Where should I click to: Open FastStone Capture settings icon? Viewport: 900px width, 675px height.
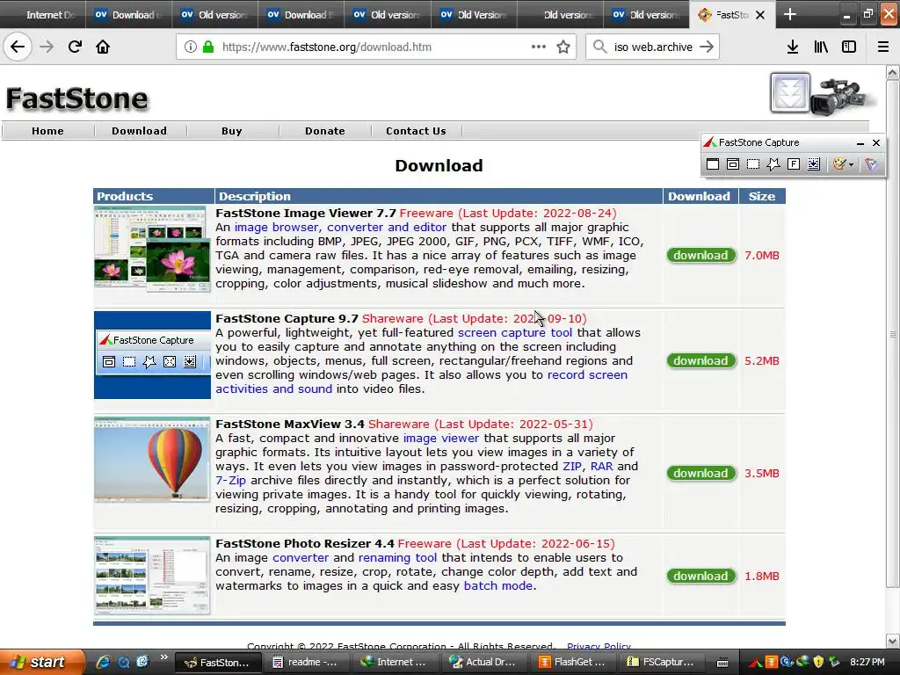(x=871, y=164)
